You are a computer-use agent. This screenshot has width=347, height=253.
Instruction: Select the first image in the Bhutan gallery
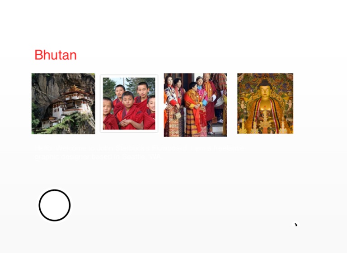[x=63, y=104]
